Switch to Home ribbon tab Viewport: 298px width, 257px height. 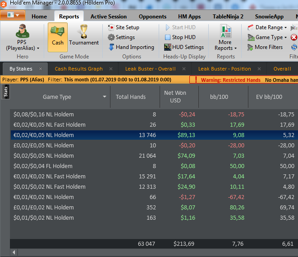point(39,17)
